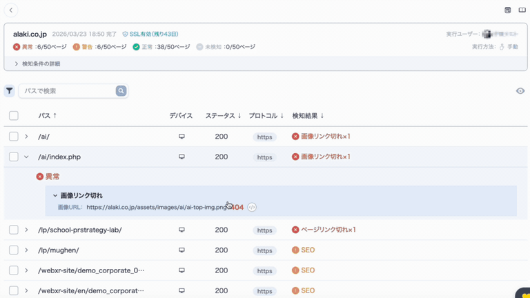This screenshot has width=530, height=298.
Task: Check the /webxr-site/en/demo_corporat row checkbox
Action: click(14, 290)
